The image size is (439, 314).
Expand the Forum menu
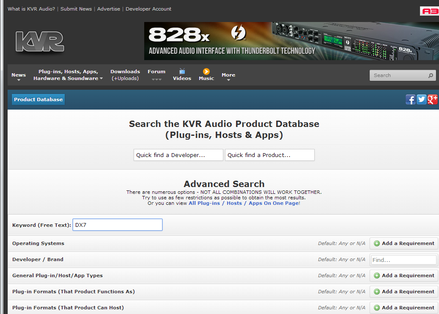tap(156, 74)
